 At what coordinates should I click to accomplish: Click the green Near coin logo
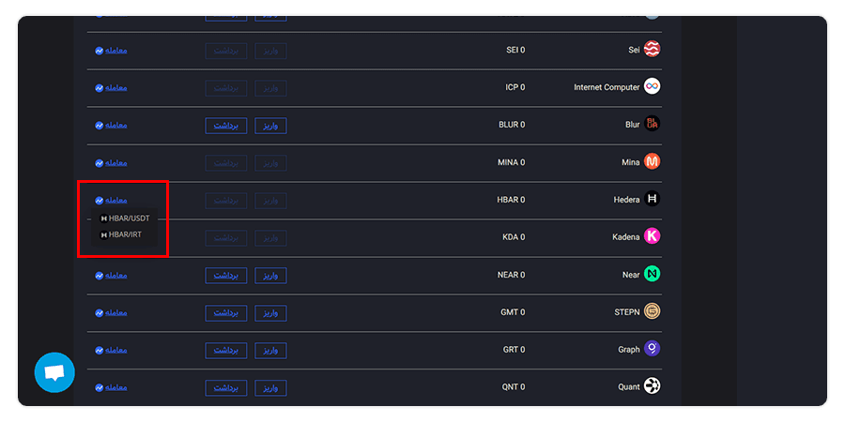(x=653, y=274)
